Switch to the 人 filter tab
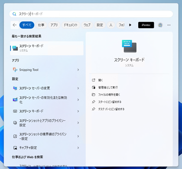Image resolution: width=182 pixels, height=169 pixels. tap(111, 25)
